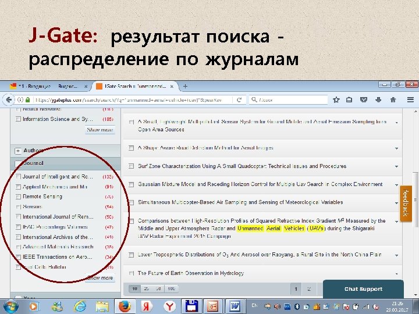Go to home page icon
This screenshot has height=314, width=419.
393,100
